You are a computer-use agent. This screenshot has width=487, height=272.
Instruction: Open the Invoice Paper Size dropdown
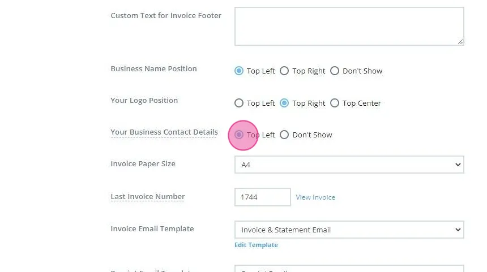click(349, 165)
